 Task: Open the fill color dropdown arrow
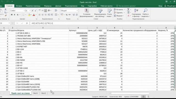(31, 15)
